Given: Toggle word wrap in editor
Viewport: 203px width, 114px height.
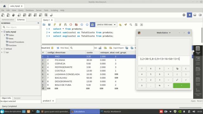Looking at the screenshot, I should 141,25.
